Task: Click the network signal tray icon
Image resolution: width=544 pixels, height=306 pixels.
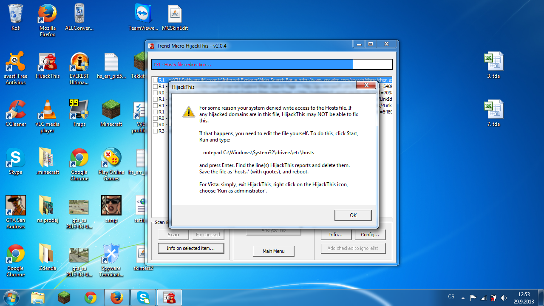Action: pyautogui.click(x=483, y=297)
